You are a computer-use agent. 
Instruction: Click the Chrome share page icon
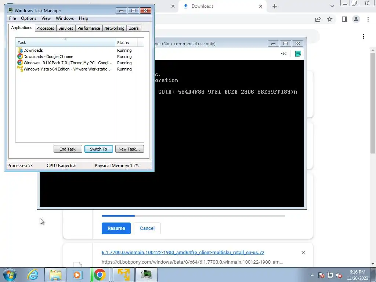(x=318, y=19)
